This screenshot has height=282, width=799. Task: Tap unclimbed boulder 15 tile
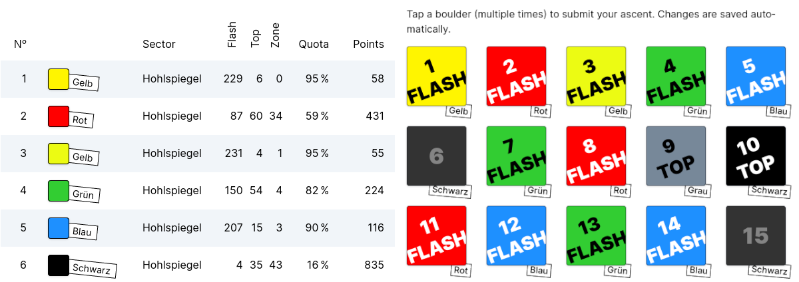click(756, 235)
